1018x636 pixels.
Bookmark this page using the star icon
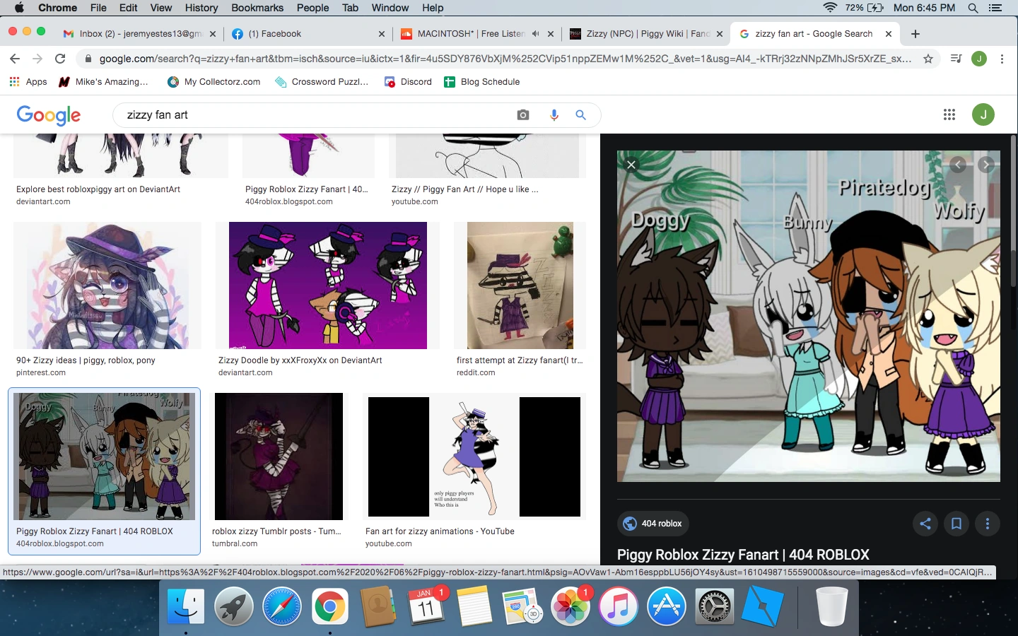928,59
